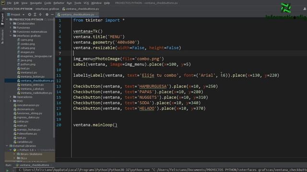Viewport: 307px width, 172px height.
Task: Click the PyCharm logo in the title bar
Action: [x=3, y=3]
